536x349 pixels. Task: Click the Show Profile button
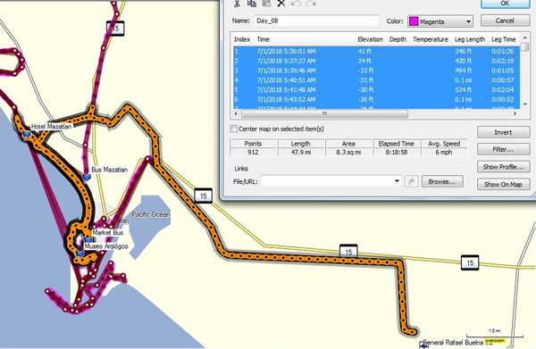tap(503, 167)
